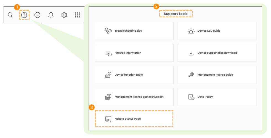
Task: Click the Support tools heading
Action: pyautogui.click(x=176, y=14)
